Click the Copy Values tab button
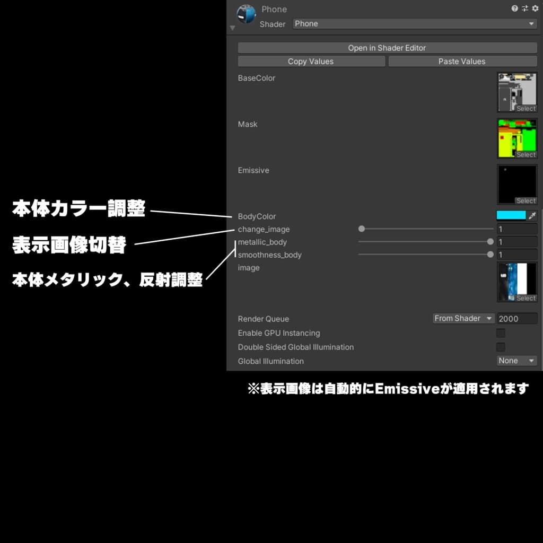The height and width of the screenshot is (543, 543). click(x=311, y=61)
